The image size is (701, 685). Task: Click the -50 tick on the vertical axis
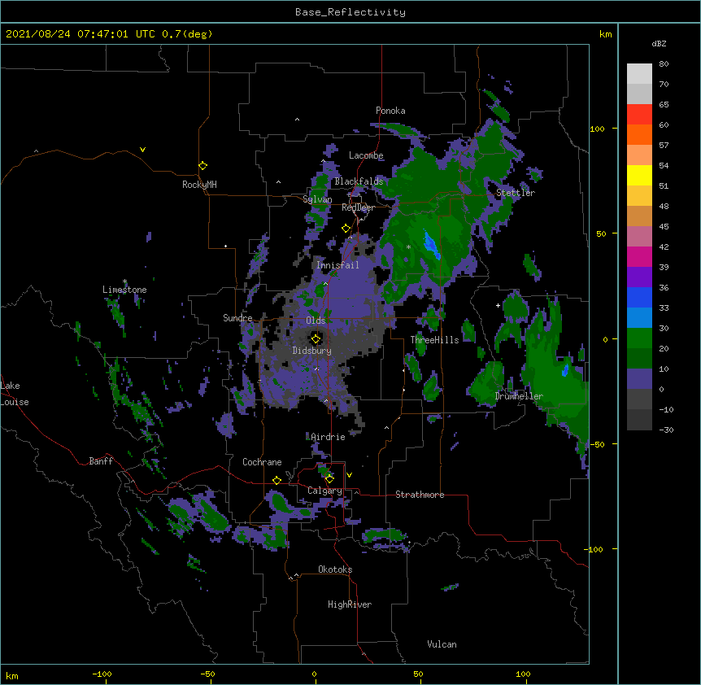coord(597,444)
